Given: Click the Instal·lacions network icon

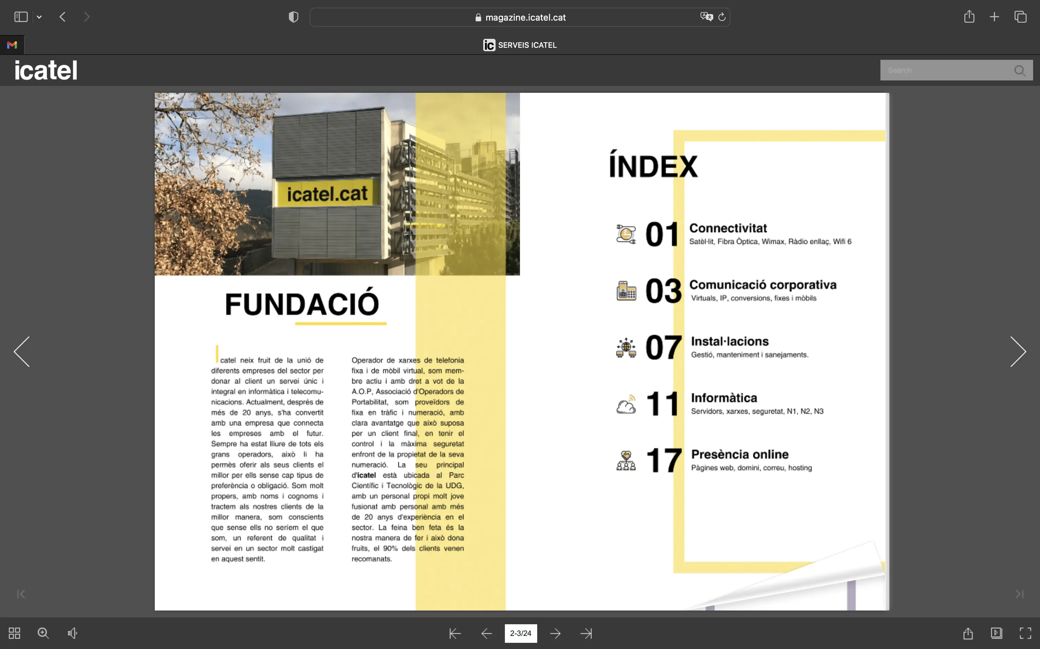Looking at the screenshot, I should [x=626, y=347].
